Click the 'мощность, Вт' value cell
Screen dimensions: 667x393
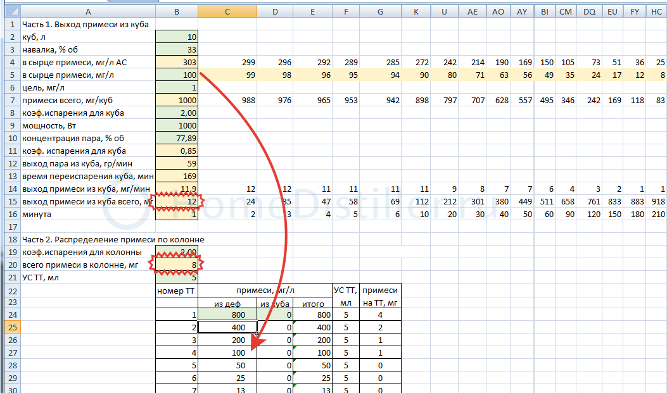(x=177, y=126)
